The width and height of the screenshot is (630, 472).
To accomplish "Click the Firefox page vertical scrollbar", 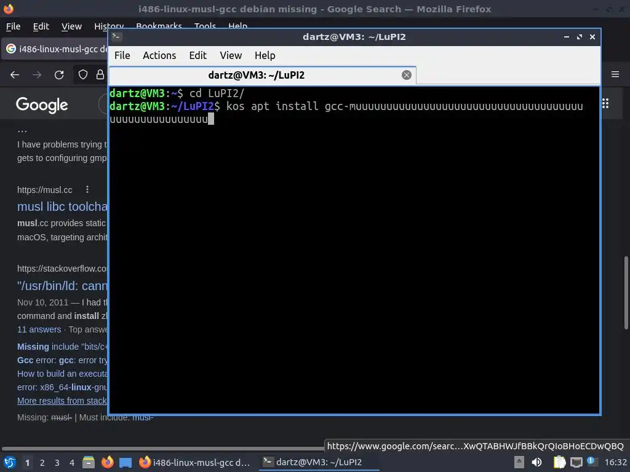I will 626,293.
